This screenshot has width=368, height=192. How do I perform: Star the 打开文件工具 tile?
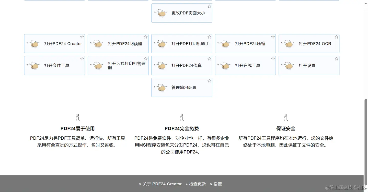point(82,59)
